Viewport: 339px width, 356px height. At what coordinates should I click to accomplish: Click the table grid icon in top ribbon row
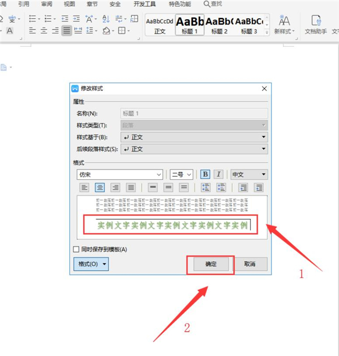pos(134,19)
